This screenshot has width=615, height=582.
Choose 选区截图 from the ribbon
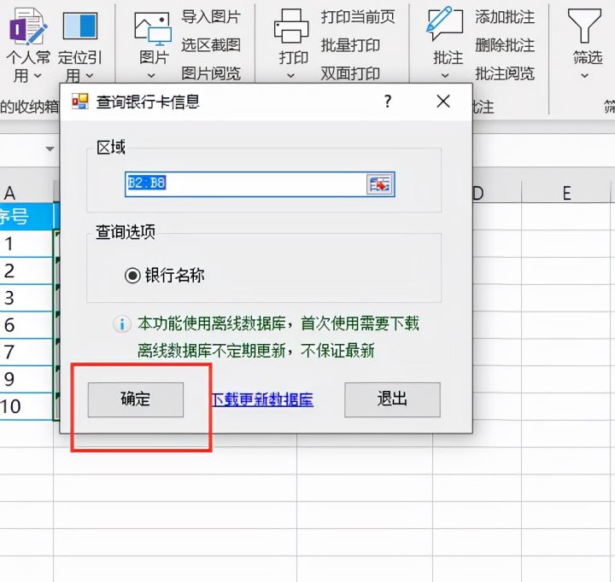[211, 45]
